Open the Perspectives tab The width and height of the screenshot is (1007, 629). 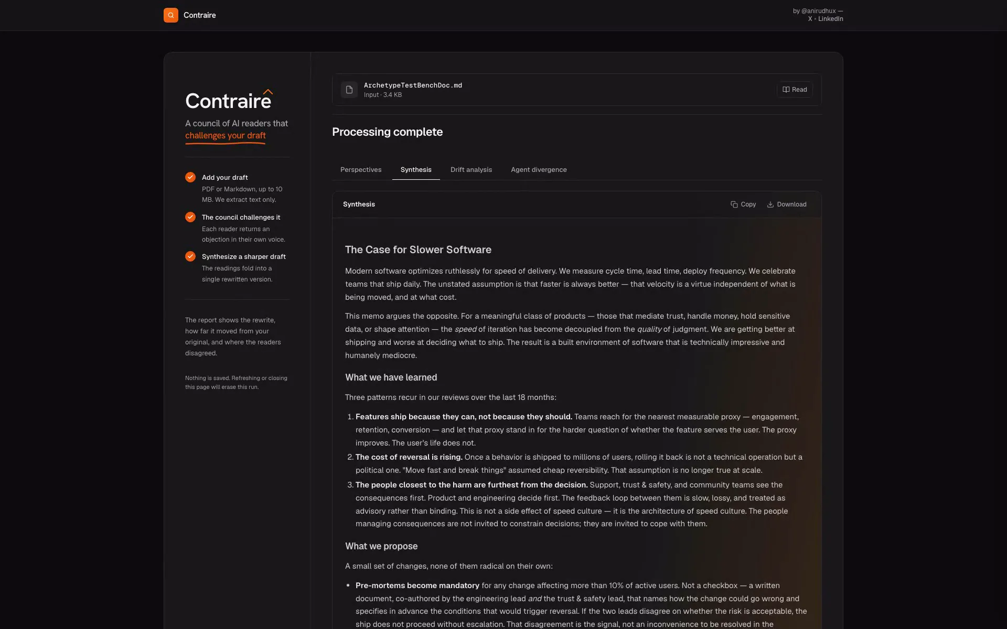(361, 170)
